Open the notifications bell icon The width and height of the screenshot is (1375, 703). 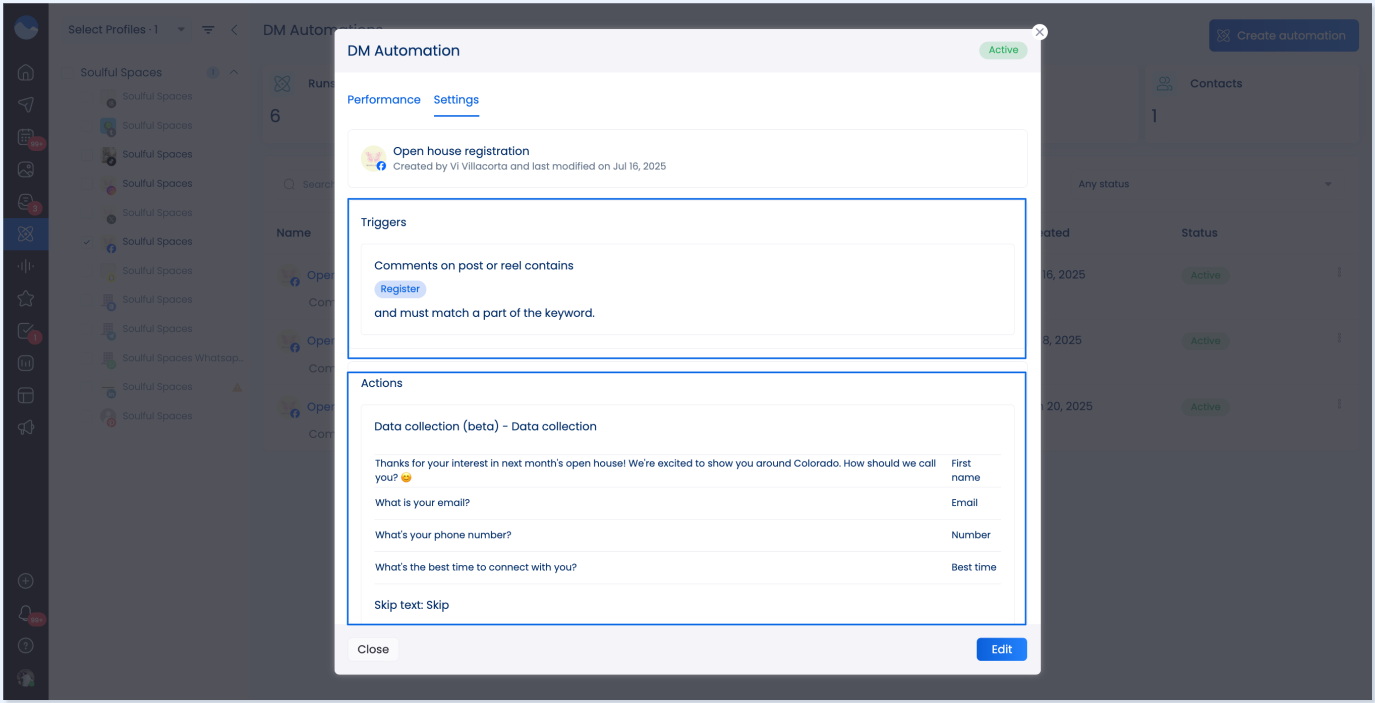point(26,613)
